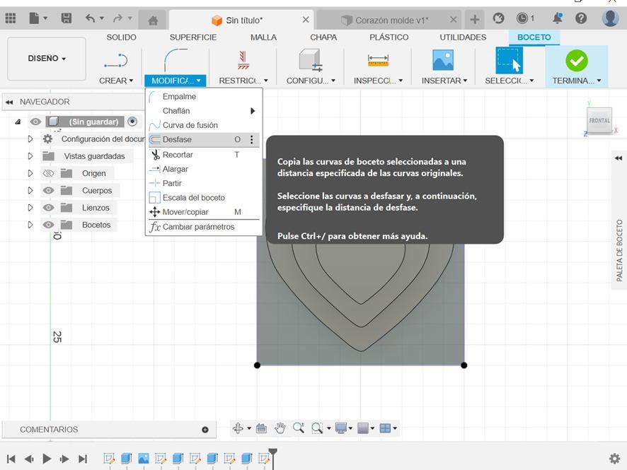Image resolution: width=627 pixels, height=470 pixels.
Task: Expand the Vistas guardadas node
Action: click(x=30, y=156)
